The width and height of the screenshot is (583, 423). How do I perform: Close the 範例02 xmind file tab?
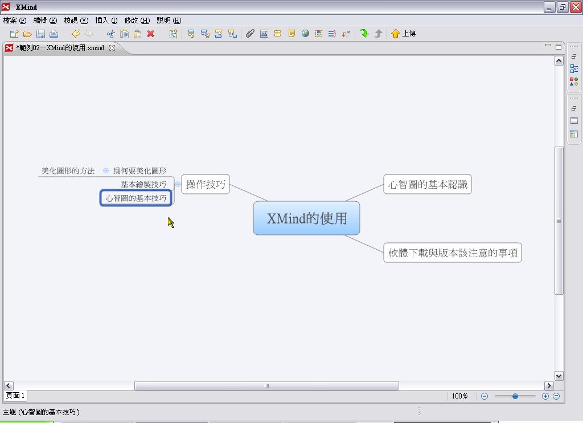pos(112,48)
